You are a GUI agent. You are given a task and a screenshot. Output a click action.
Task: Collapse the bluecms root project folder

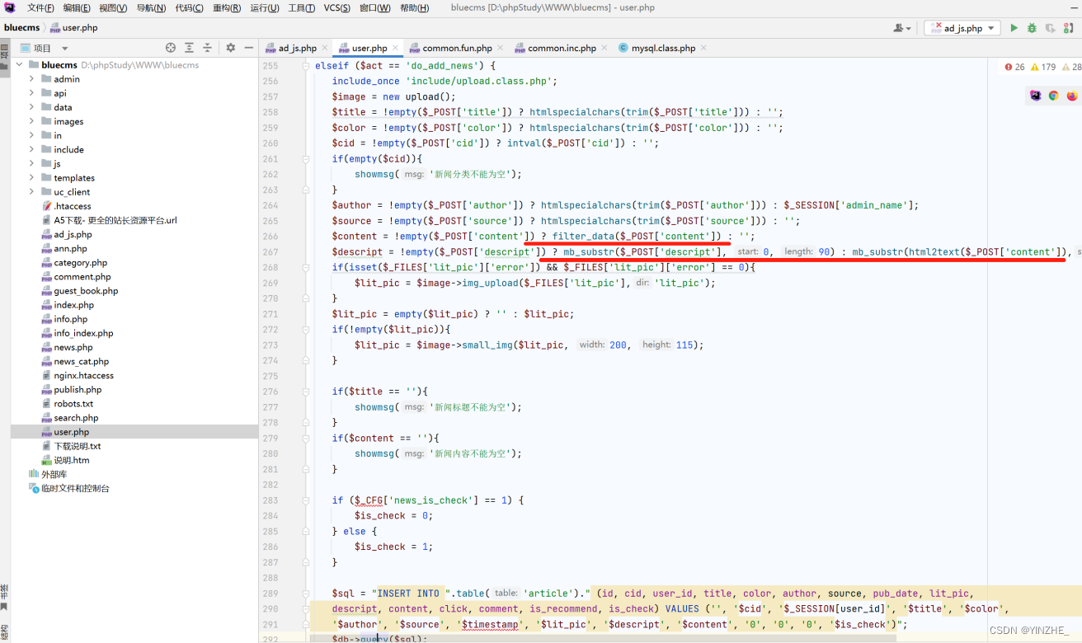tap(20, 64)
